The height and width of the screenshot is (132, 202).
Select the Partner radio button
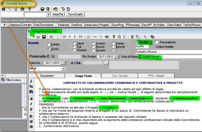[113, 43]
